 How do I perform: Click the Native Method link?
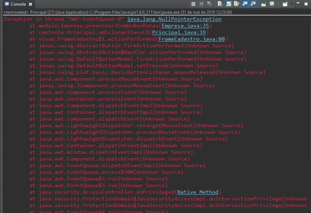(x=198, y=192)
